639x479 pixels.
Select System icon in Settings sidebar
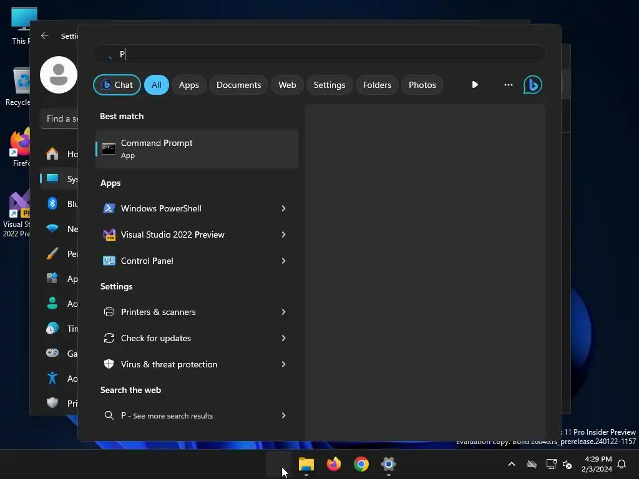click(52, 178)
